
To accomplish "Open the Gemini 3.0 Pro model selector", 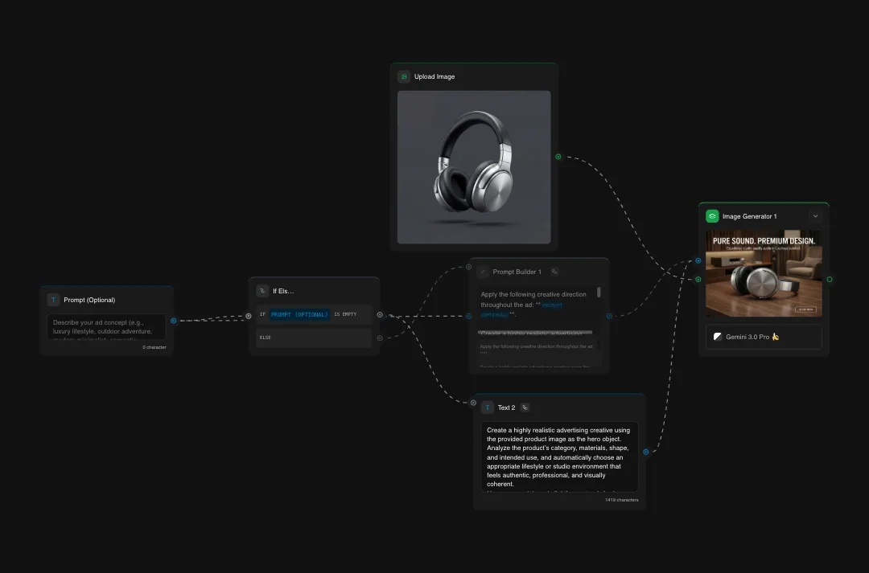I will pyautogui.click(x=763, y=336).
